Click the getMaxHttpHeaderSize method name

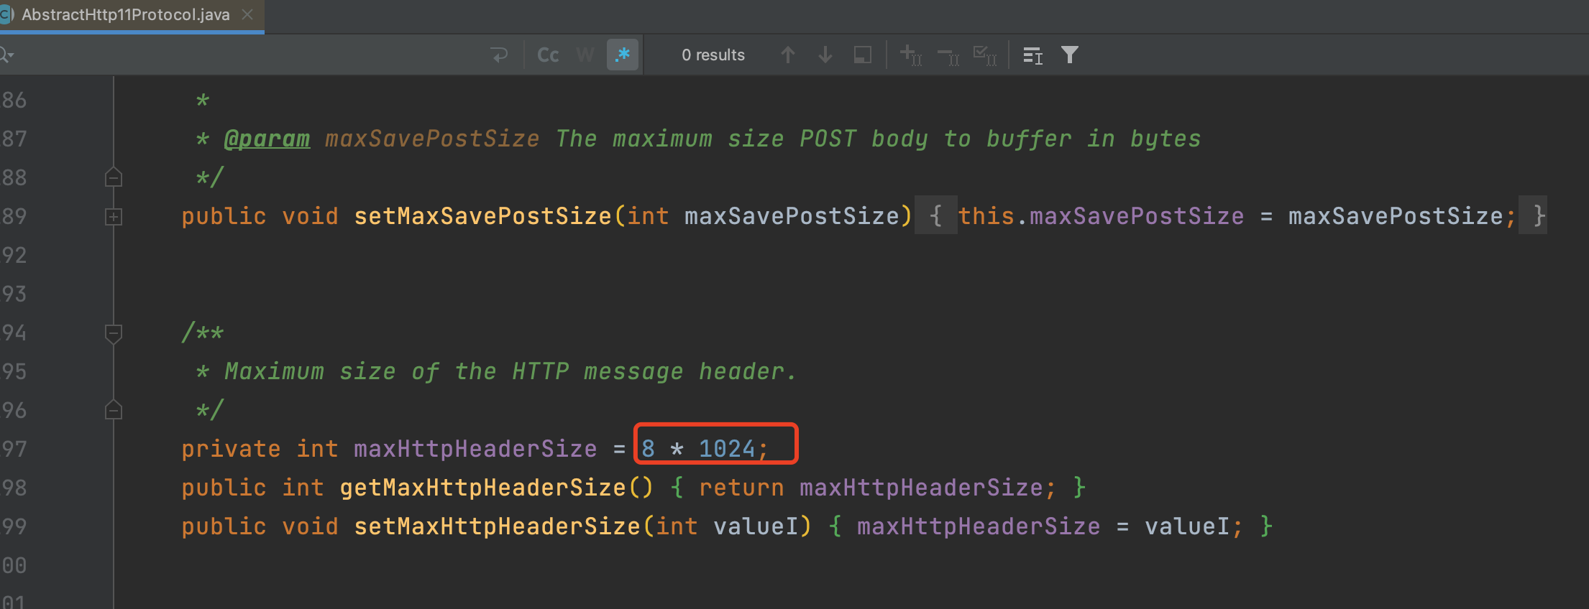point(482,488)
